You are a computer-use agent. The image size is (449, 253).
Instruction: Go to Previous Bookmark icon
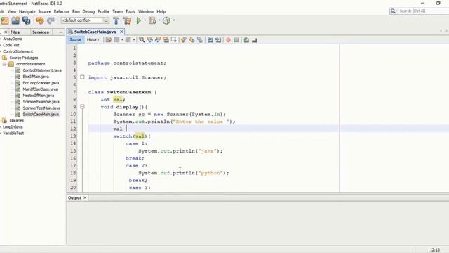[x=184, y=40]
